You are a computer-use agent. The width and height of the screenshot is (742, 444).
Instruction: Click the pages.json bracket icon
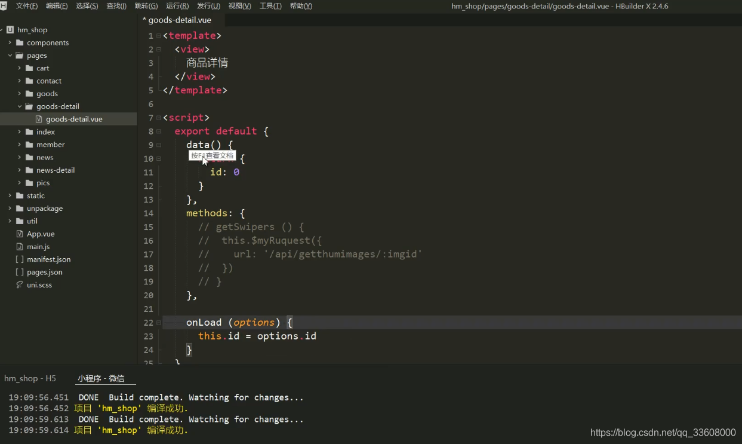[20, 272]
